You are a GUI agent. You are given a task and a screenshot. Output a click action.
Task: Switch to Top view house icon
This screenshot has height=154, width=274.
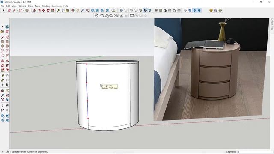coord(161,10)
